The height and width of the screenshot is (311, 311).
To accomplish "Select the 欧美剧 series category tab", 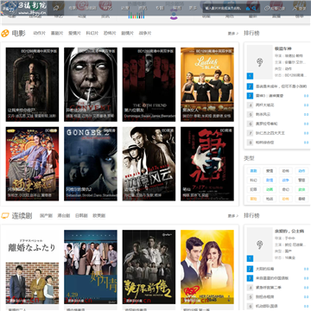I will [x=98, y=216].
